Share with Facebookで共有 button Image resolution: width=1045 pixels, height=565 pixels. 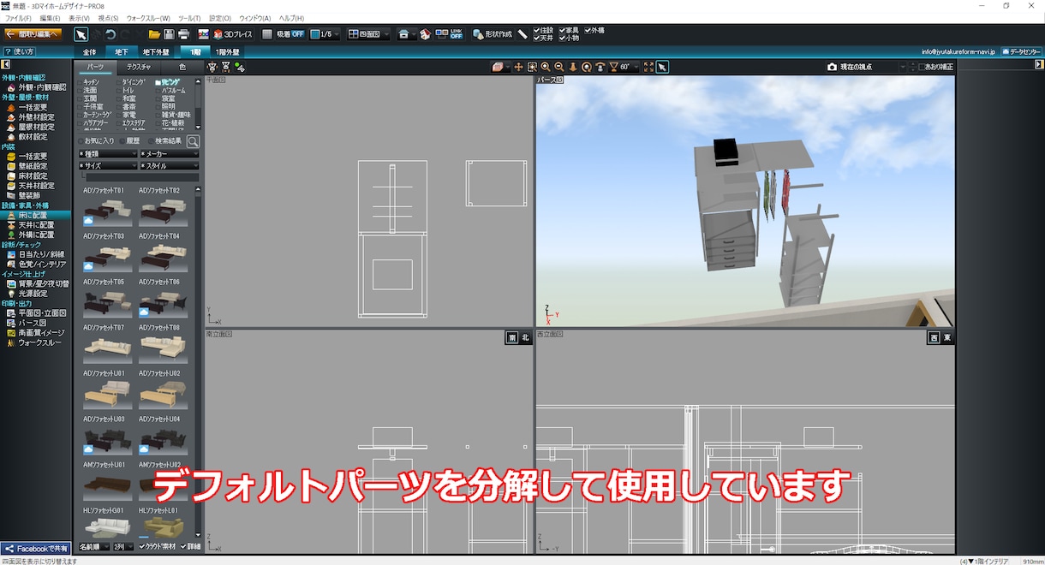point(35,549)
